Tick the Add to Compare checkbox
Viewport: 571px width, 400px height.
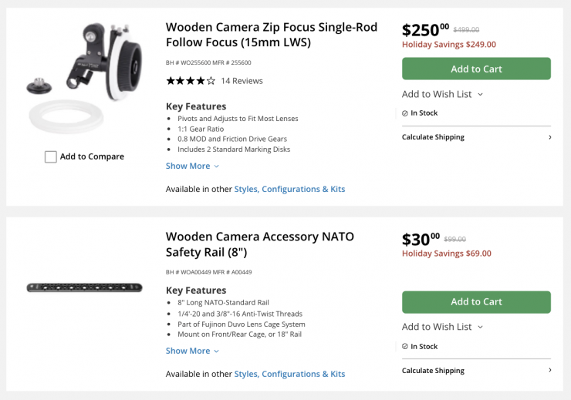tap(51, 157)
